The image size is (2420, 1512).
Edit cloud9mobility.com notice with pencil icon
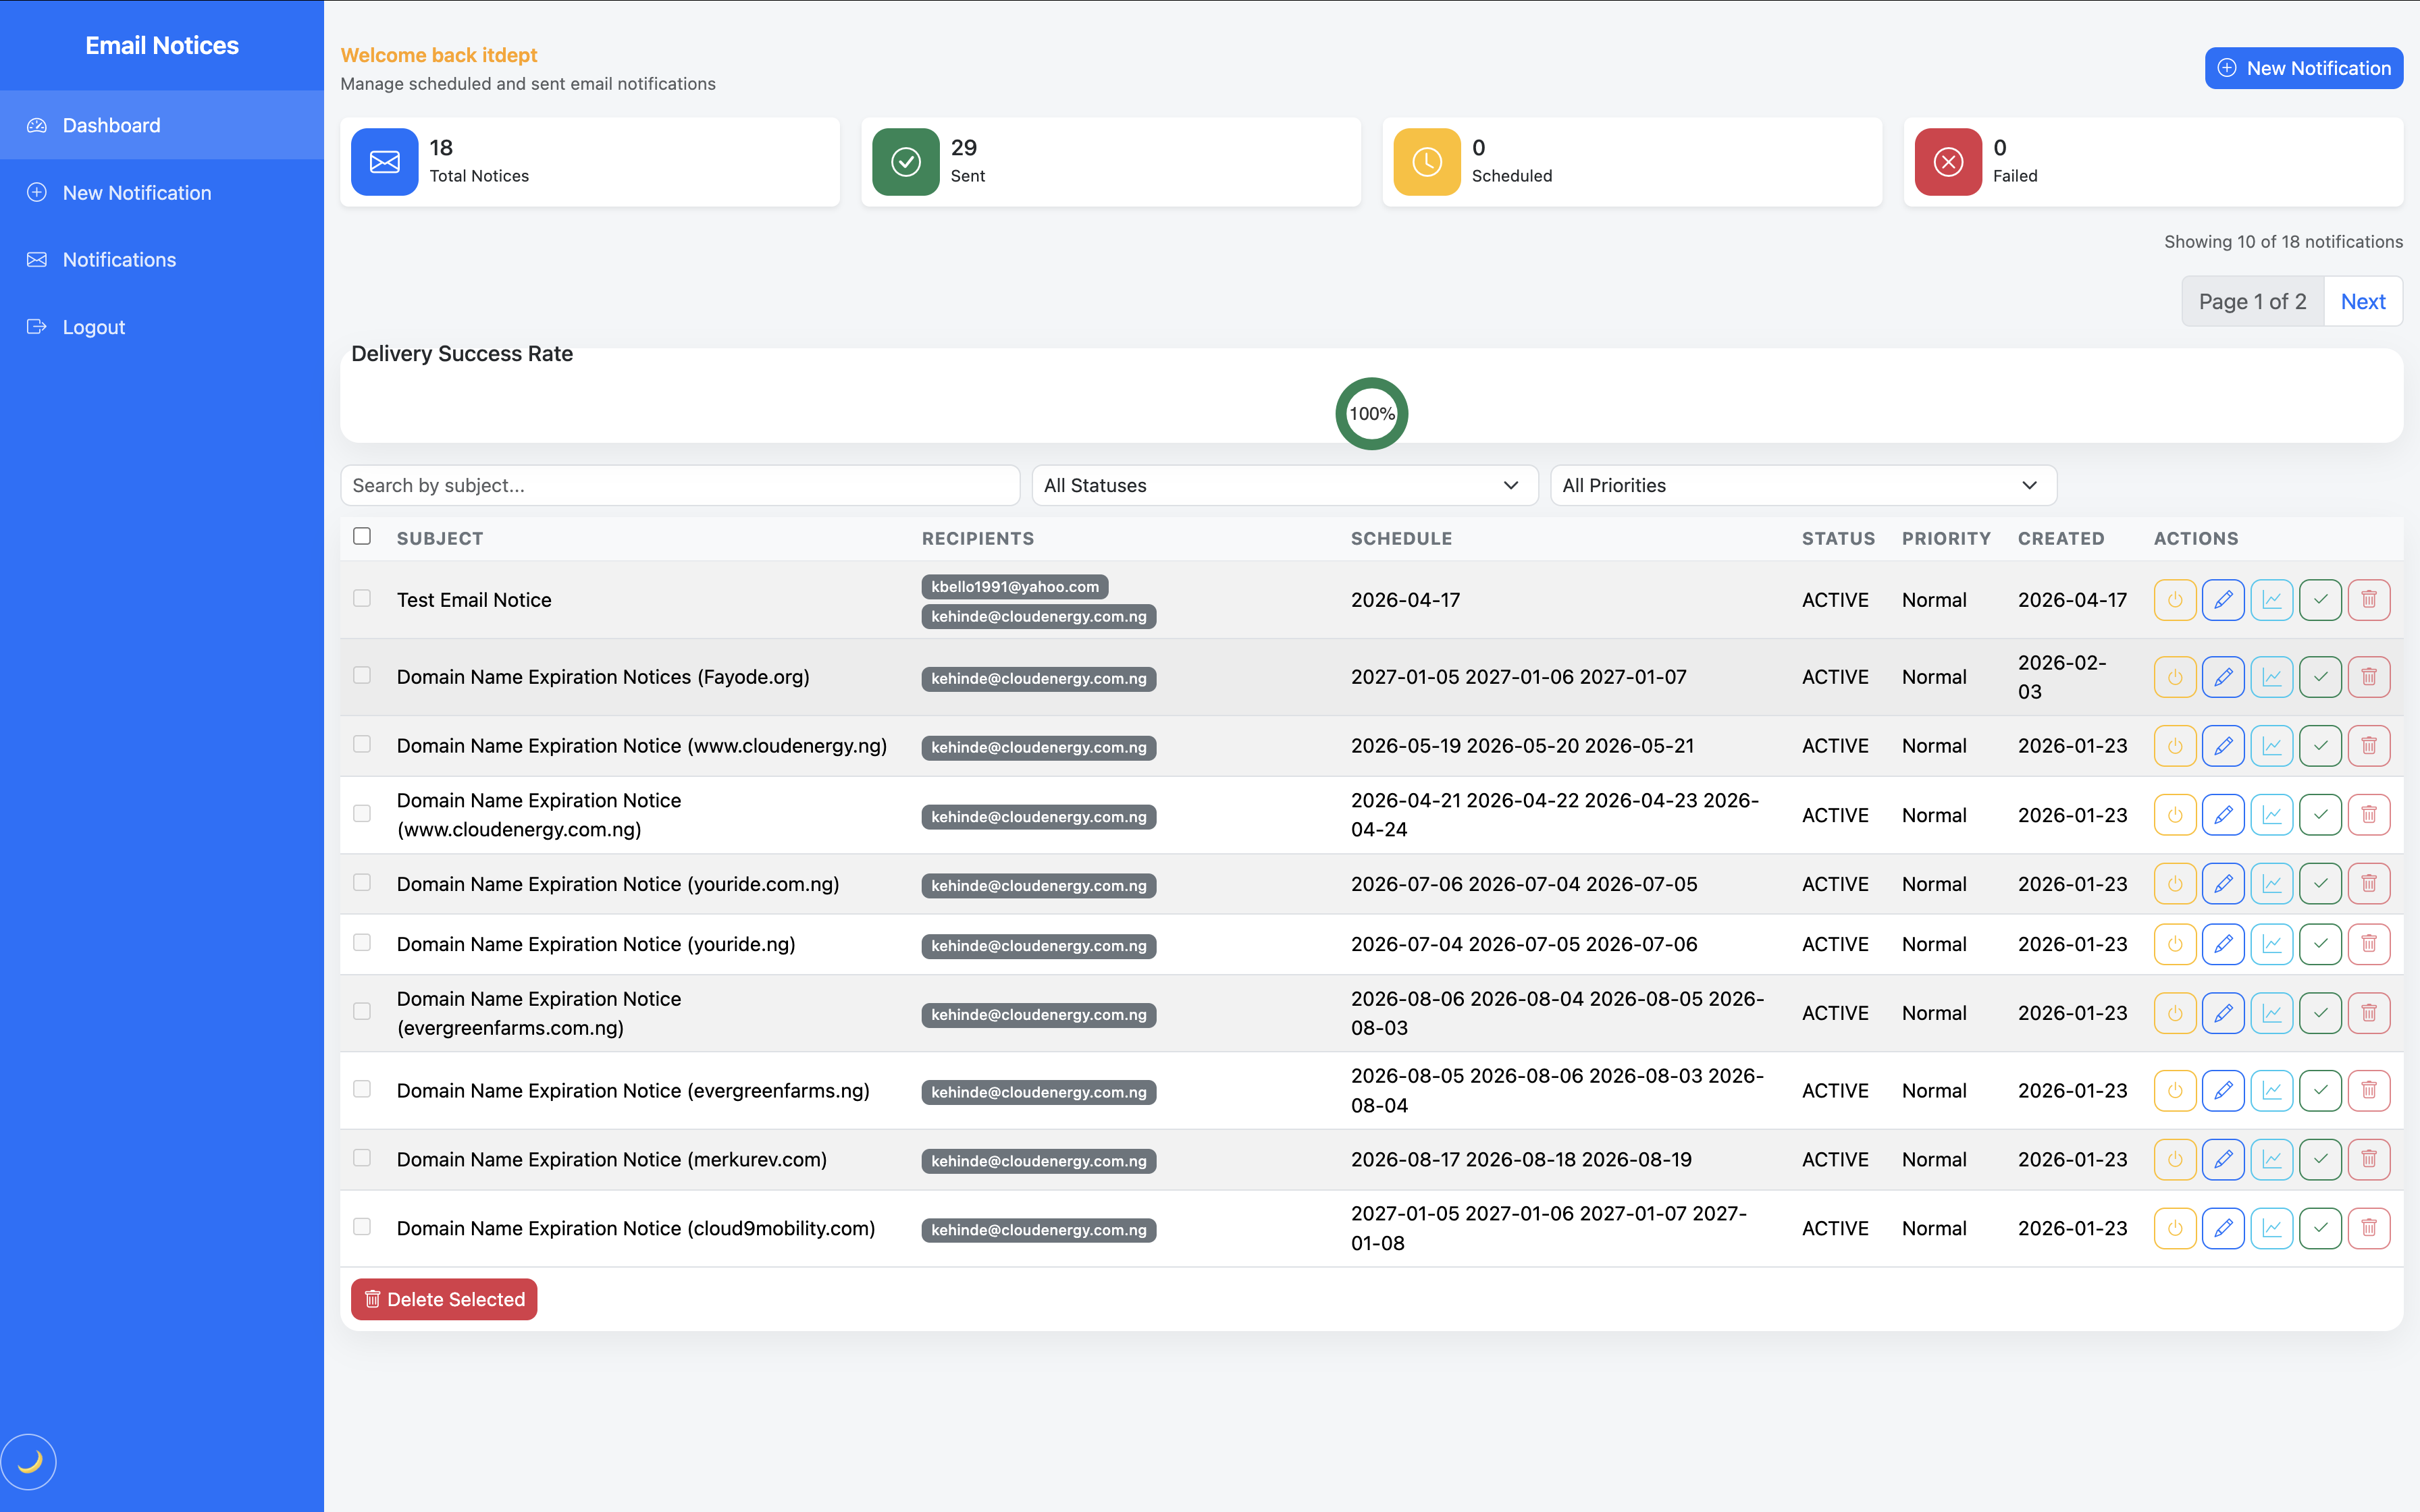[x=2223, y=1229]
